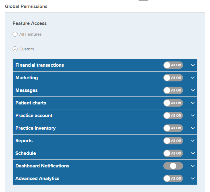Expand the Schedule section chevron
The image size is (210, 192).
pyautogui.click(x=193, y=153)
